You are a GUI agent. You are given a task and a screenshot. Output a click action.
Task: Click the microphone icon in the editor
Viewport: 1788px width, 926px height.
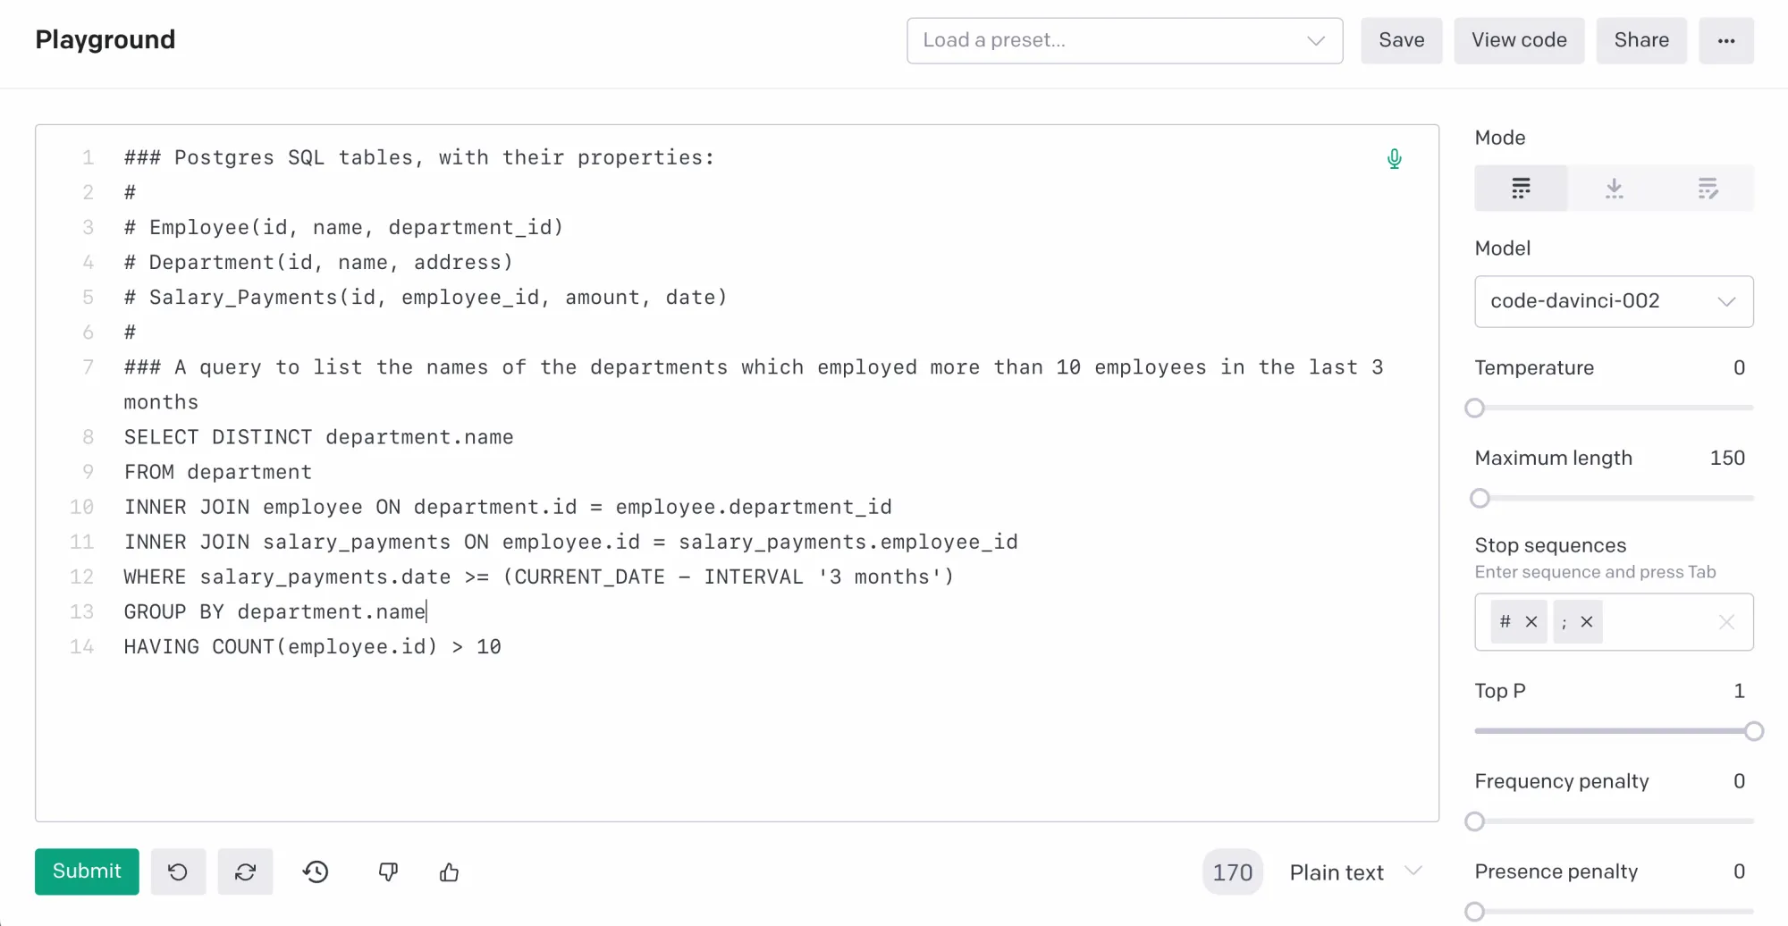click(x=1394, y=159)
